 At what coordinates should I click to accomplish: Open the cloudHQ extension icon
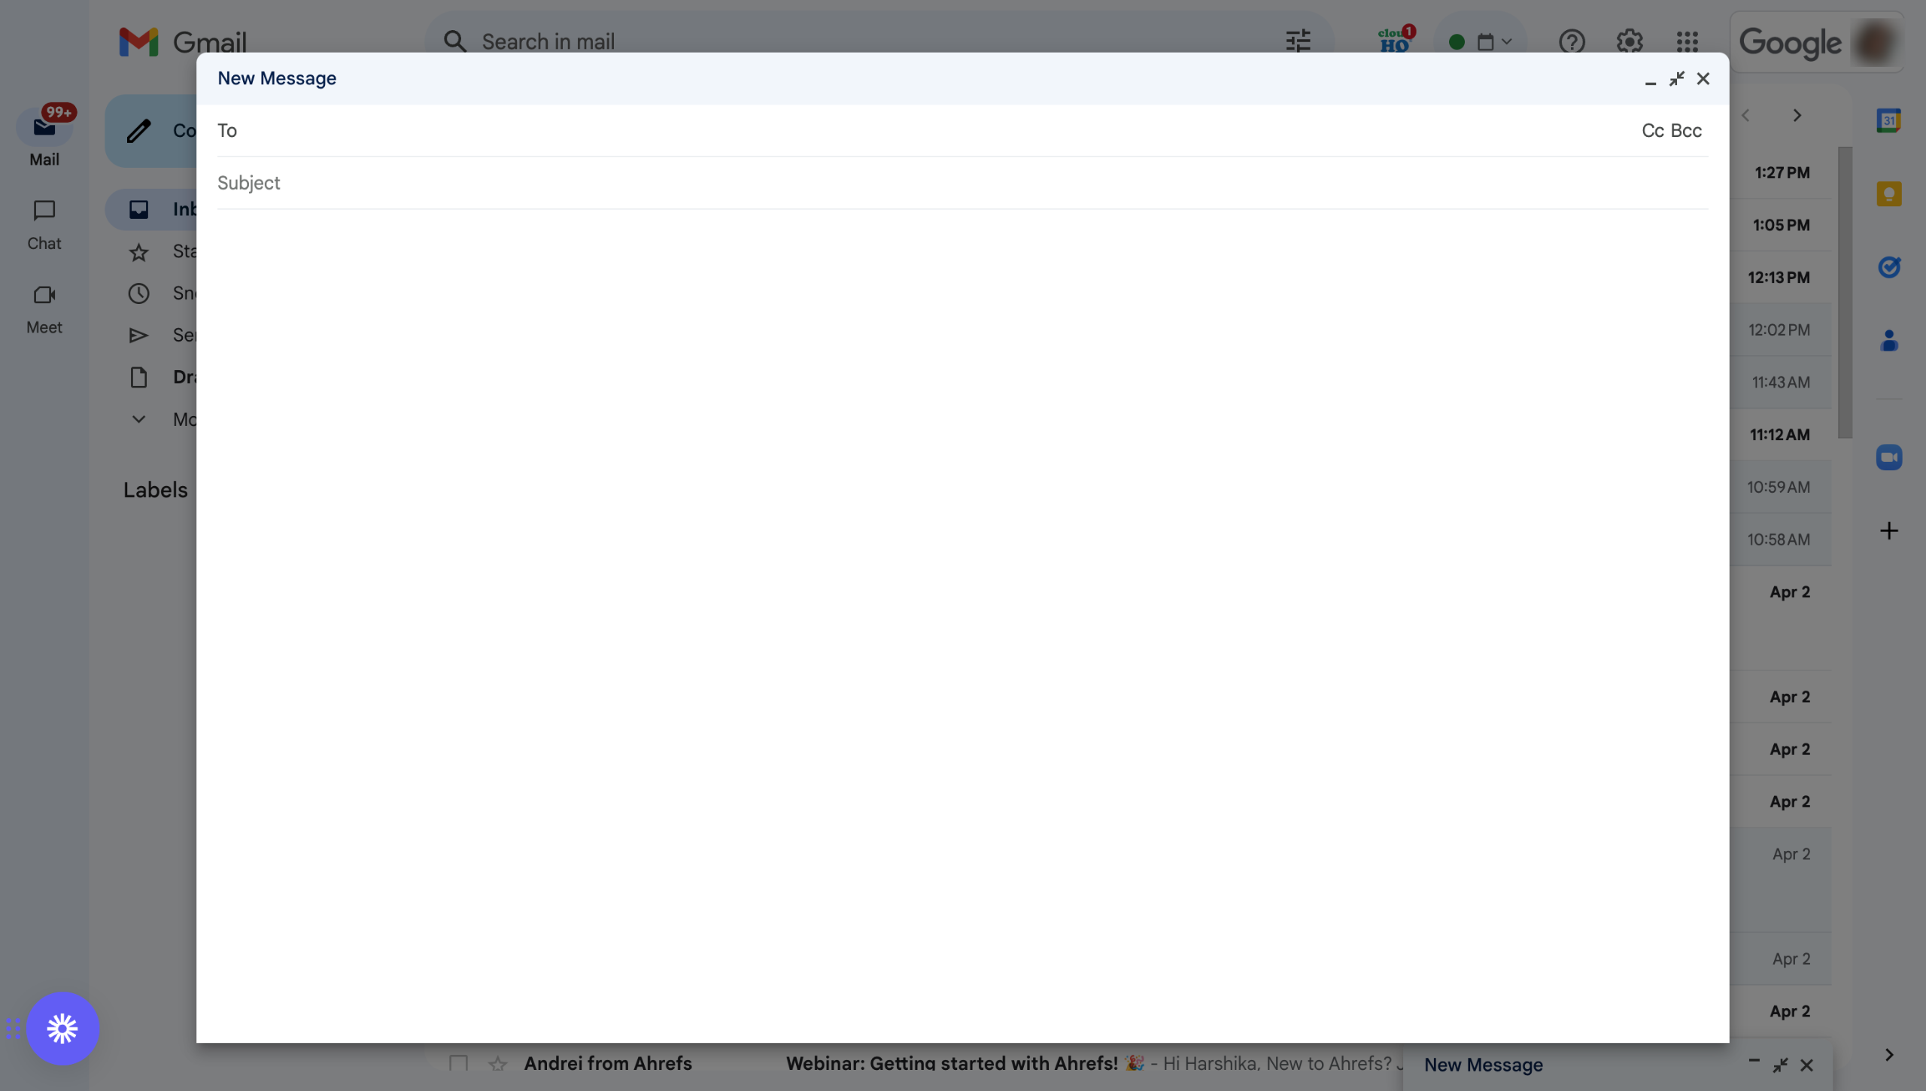tap(1396, 41)
